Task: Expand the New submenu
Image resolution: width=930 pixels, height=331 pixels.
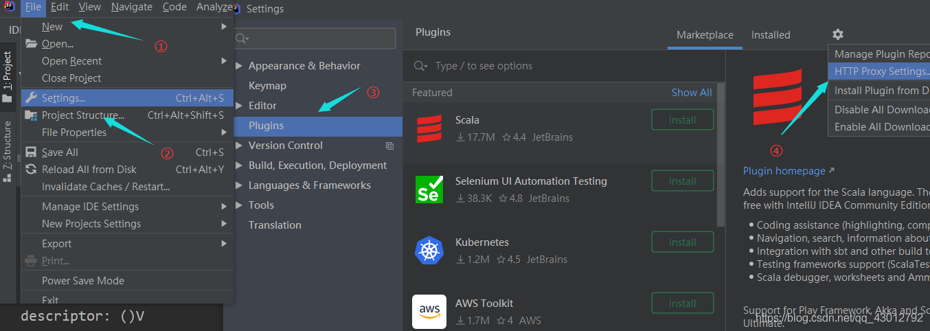Action: point(127,27)
